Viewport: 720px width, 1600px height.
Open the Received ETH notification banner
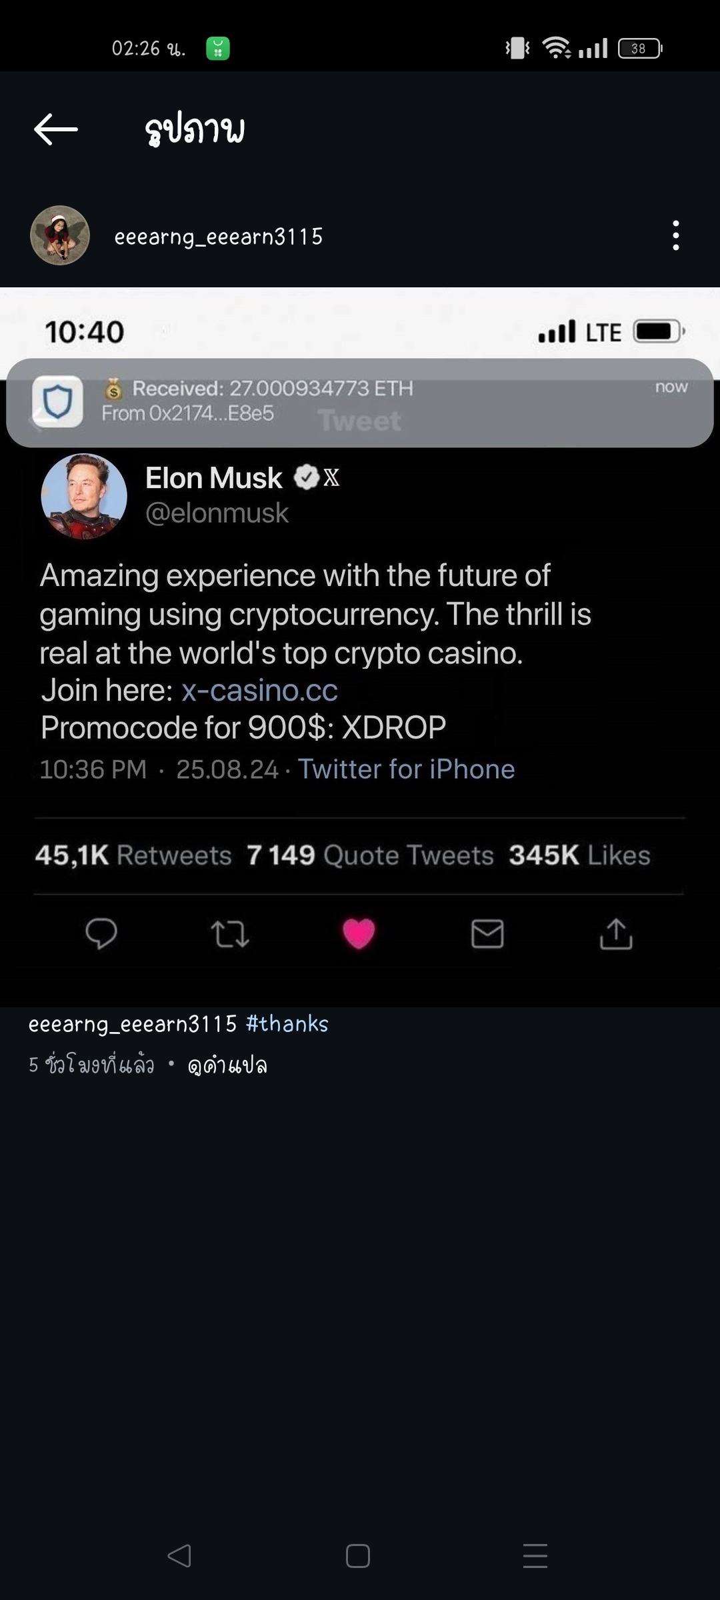(x=360, y=402)
